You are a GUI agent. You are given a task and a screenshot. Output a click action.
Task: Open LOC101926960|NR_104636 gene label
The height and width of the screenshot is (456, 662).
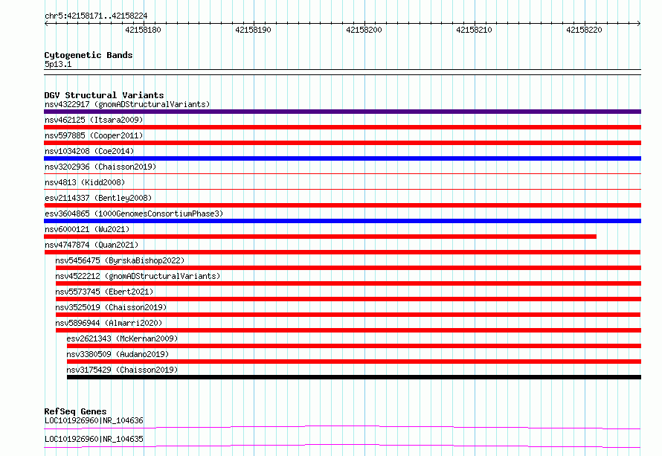coord(94,420)
